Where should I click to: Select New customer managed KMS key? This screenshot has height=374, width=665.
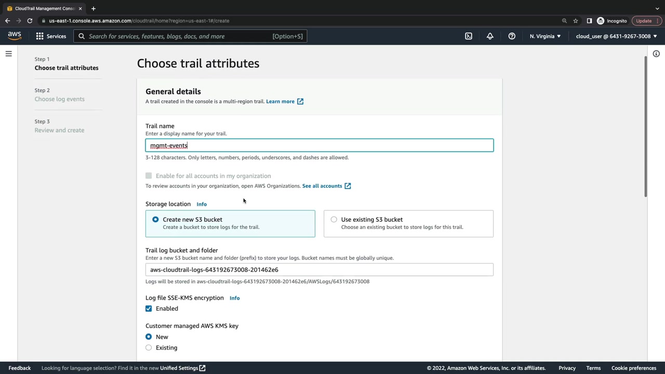pyautogui.click(x=149, y=337)
